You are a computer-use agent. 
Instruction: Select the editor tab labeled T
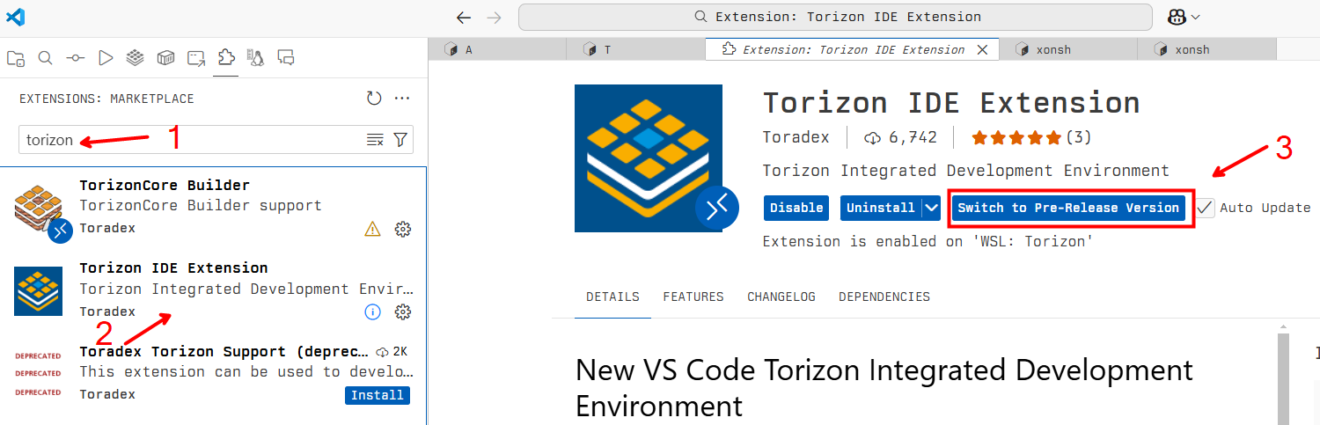point(636,49)
